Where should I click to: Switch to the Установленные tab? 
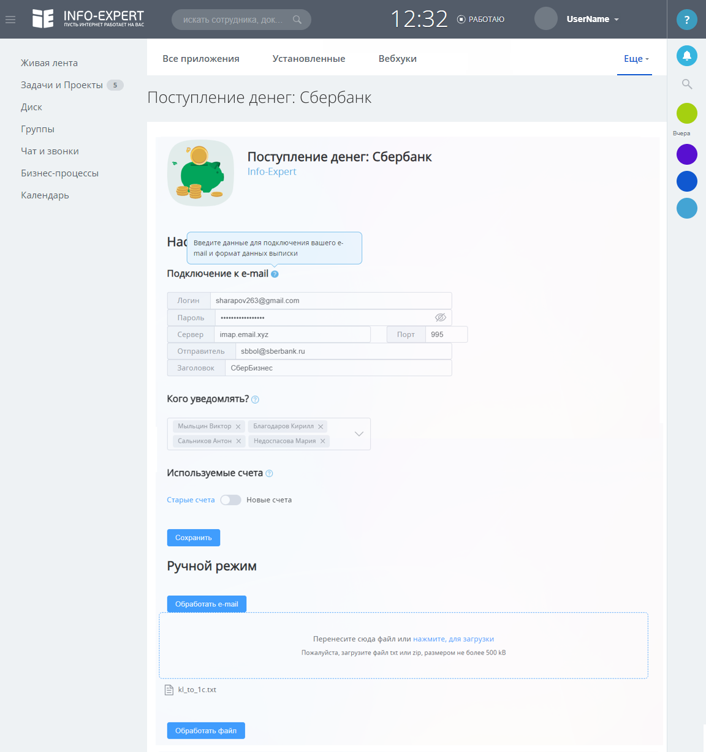pyautogui.click(x=309, y=59)
